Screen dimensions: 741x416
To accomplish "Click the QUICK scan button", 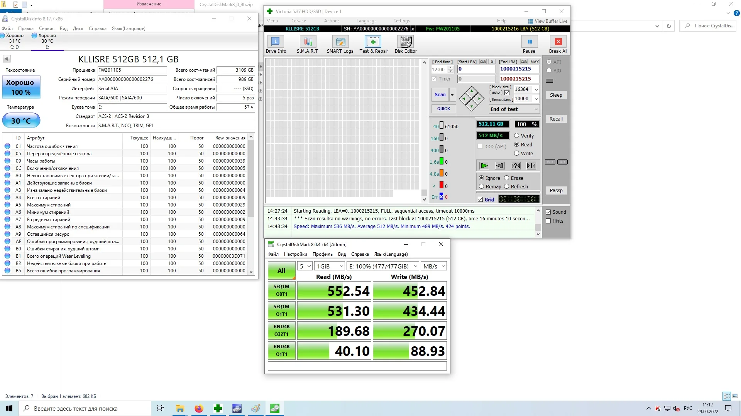I will tap(443, 109).
